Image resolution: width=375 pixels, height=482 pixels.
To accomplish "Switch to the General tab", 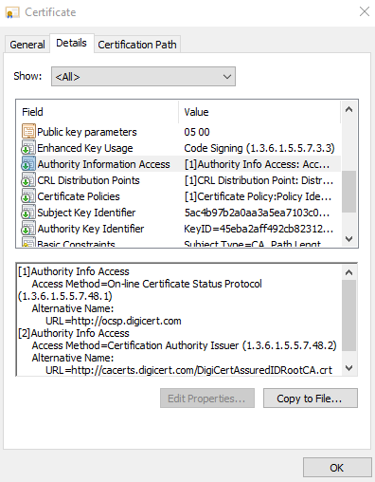I will 27,45.
